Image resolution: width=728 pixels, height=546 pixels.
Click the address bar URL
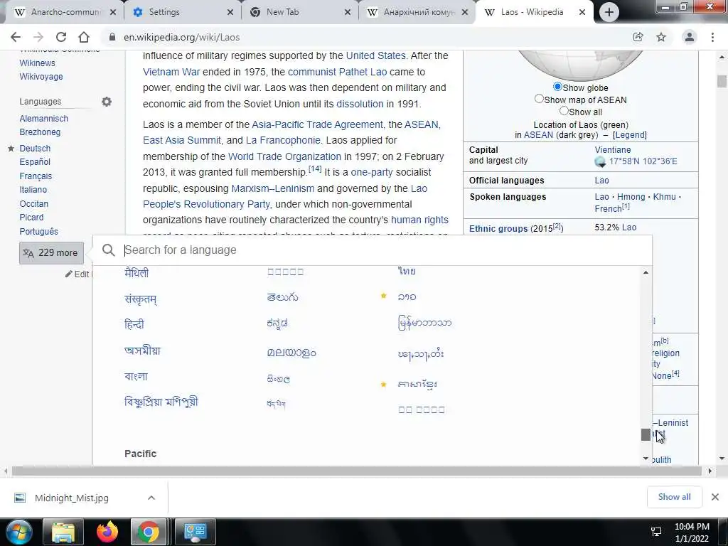pos(181,37)
